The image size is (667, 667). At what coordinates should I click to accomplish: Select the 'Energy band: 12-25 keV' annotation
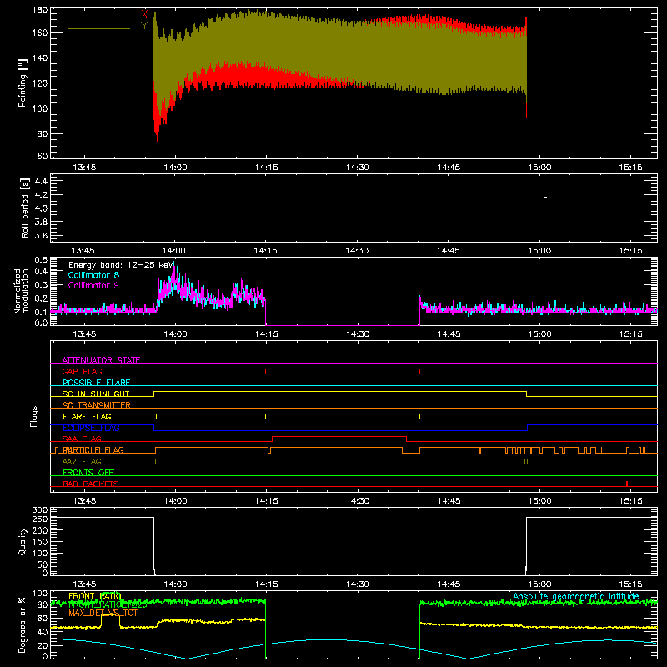pyautogui.click(x=121, y=265)
